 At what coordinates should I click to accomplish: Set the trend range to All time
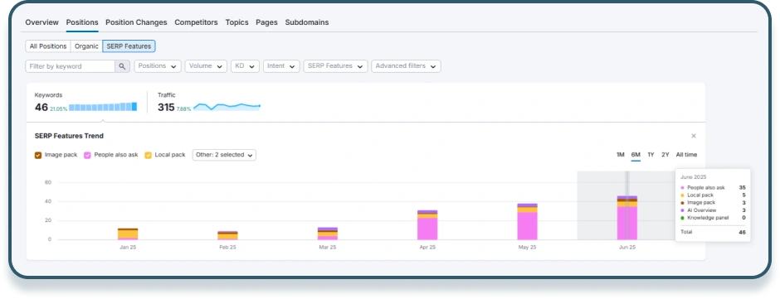[x=686, y=155]
